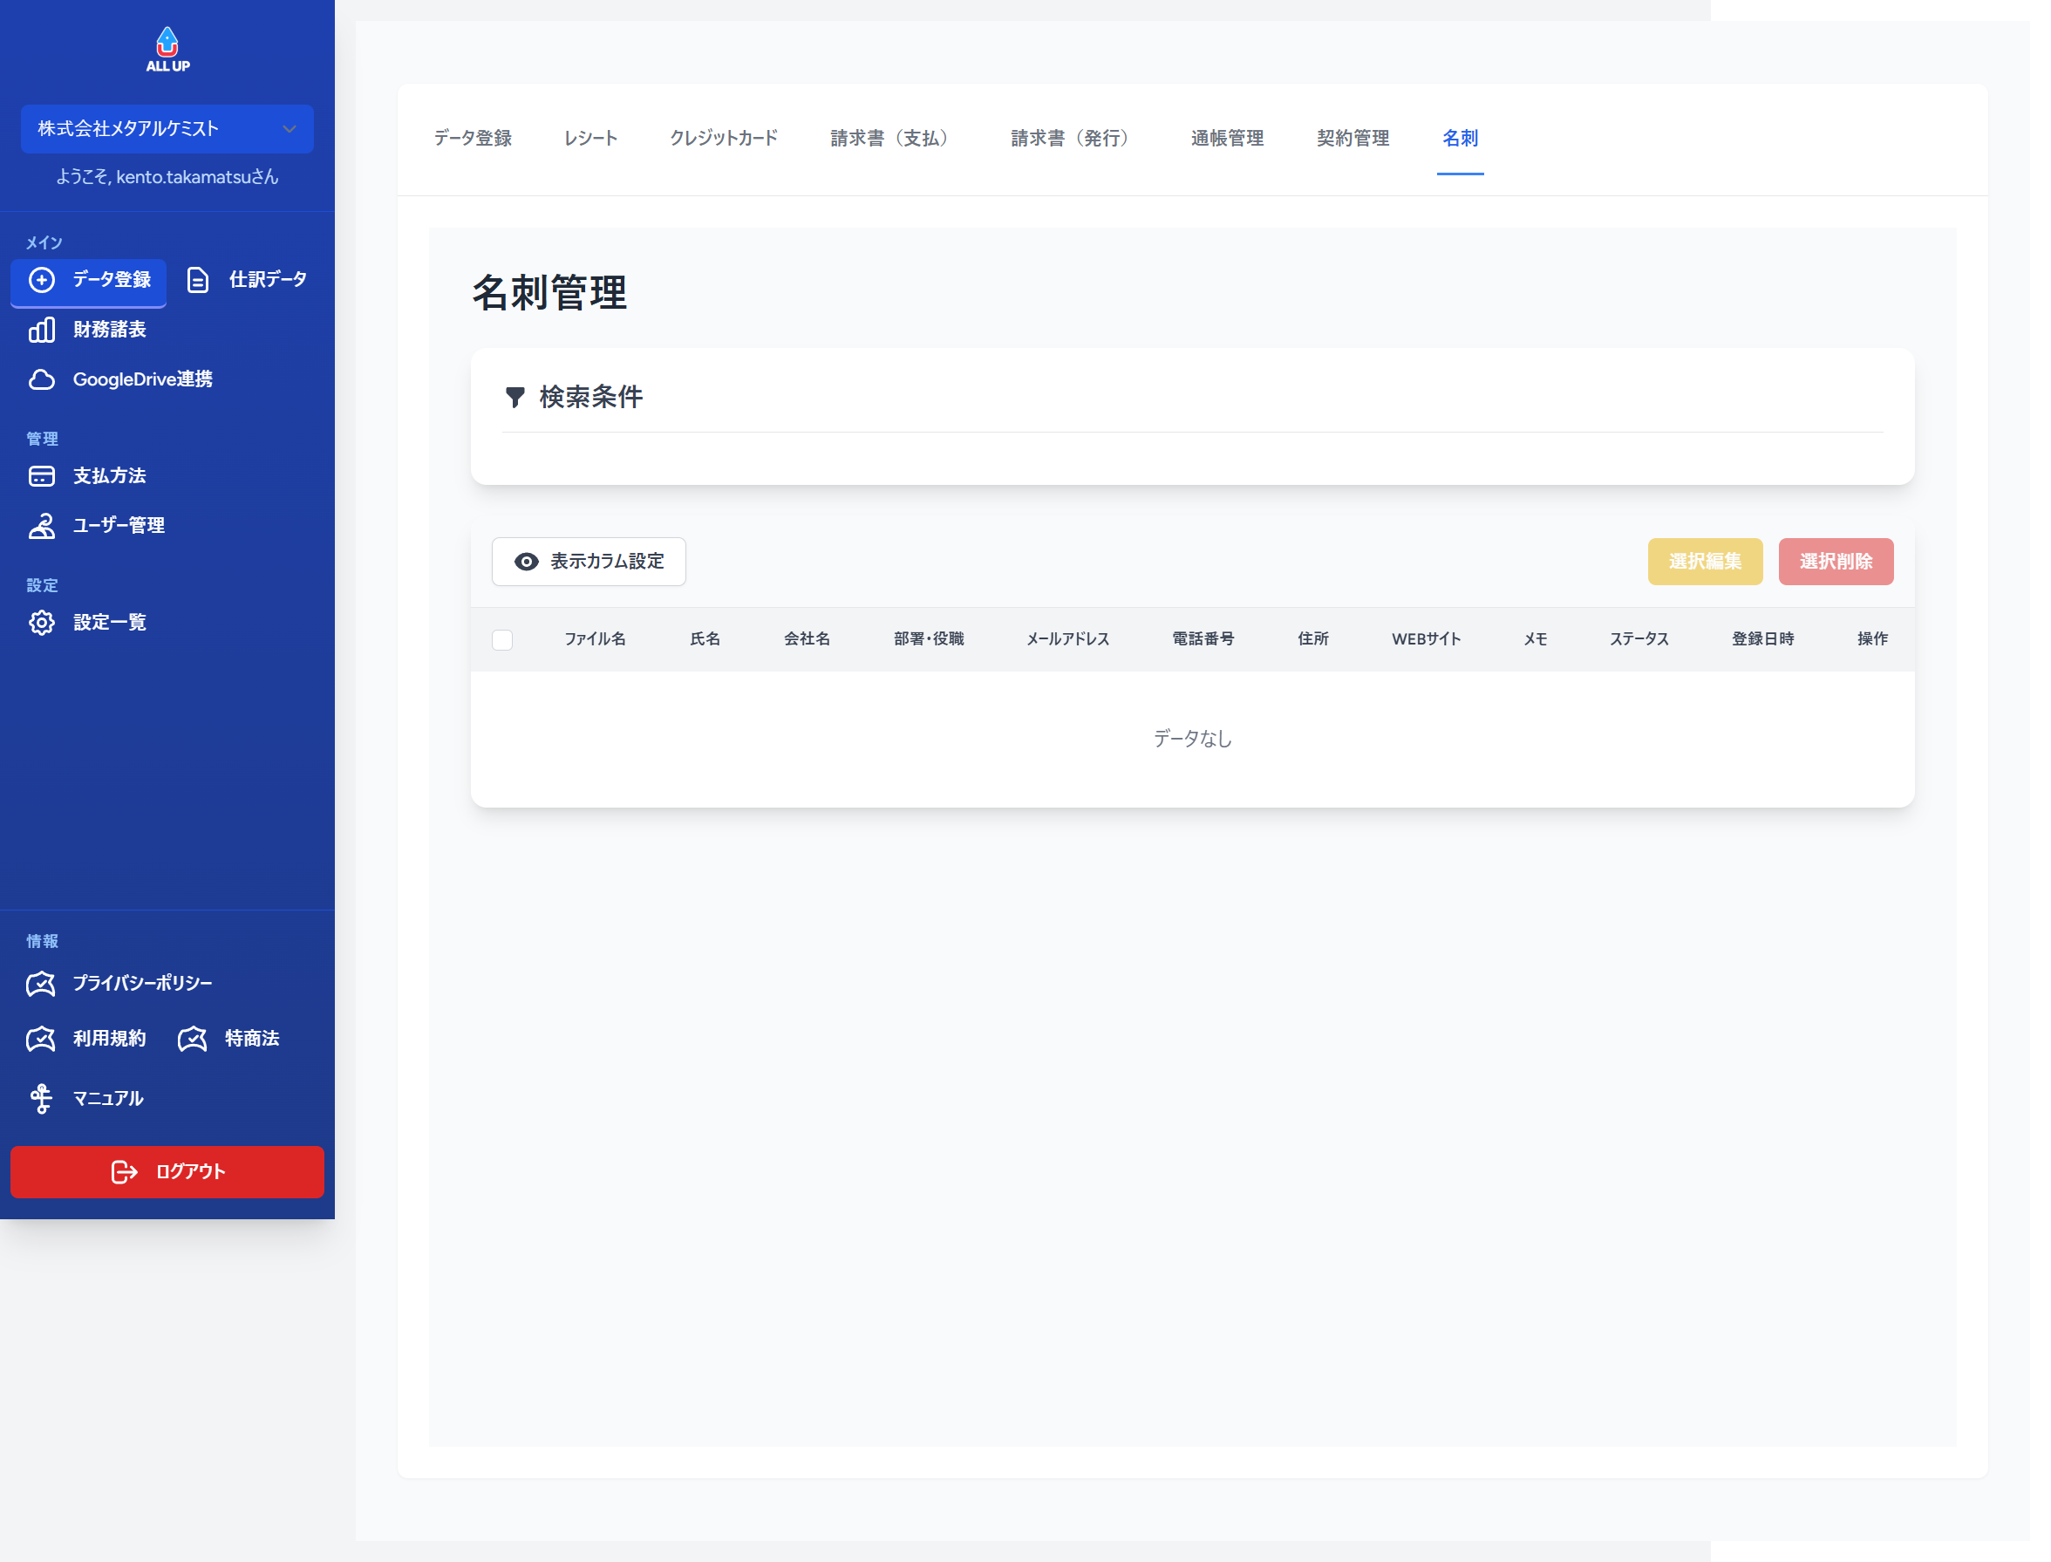Click the WEBサイト column header
Viewport: 2051px width, 1562px height.
1425,638
